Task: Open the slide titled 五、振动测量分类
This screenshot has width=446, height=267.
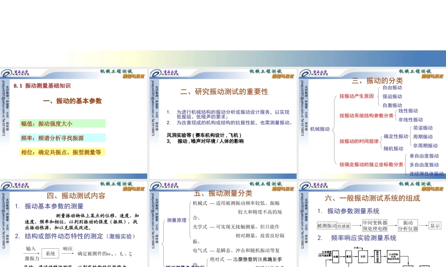Action: 223,224
